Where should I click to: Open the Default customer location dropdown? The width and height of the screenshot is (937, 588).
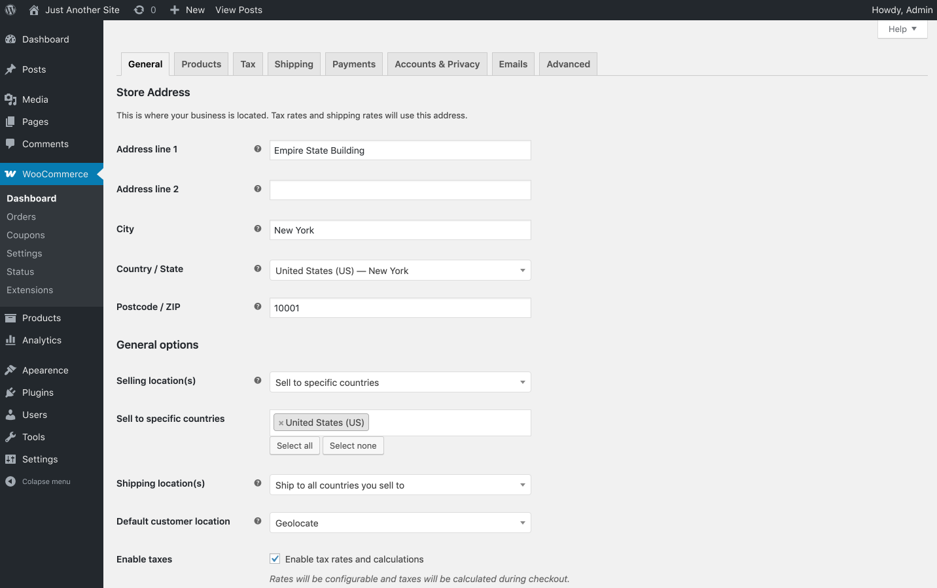pos(400,523)
